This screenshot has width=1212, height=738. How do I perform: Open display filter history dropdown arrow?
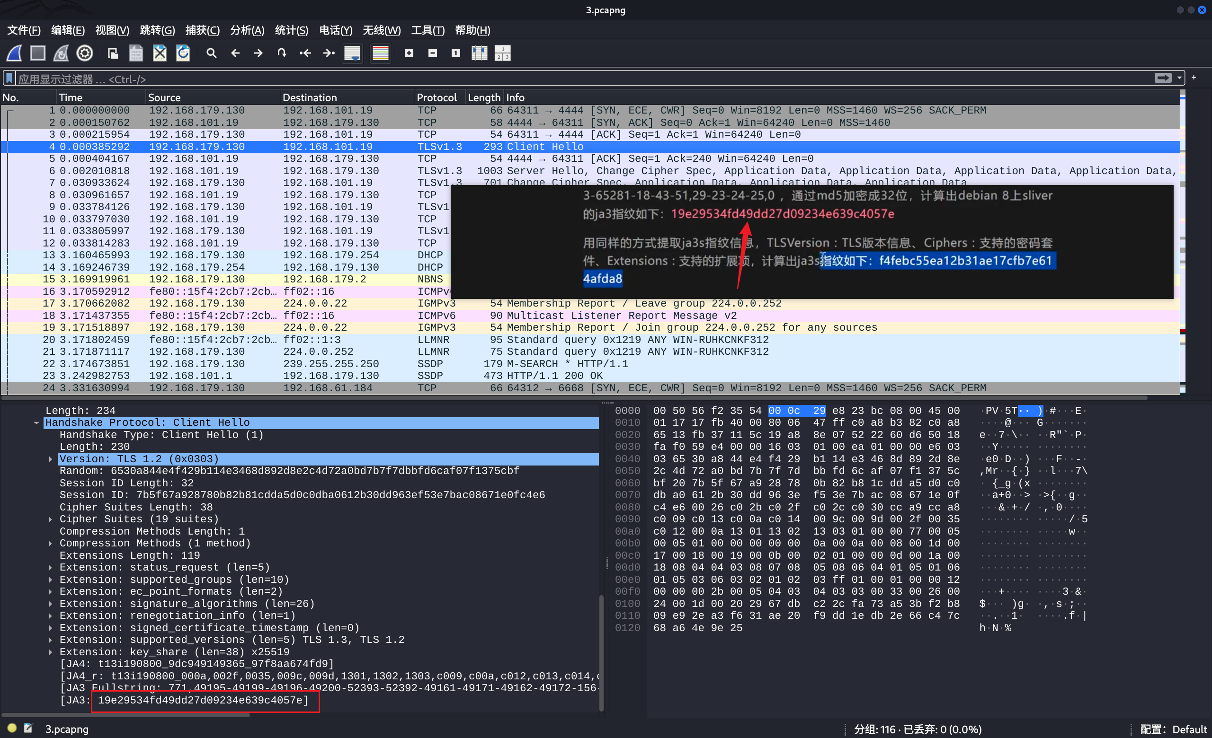pos(1179,78)
